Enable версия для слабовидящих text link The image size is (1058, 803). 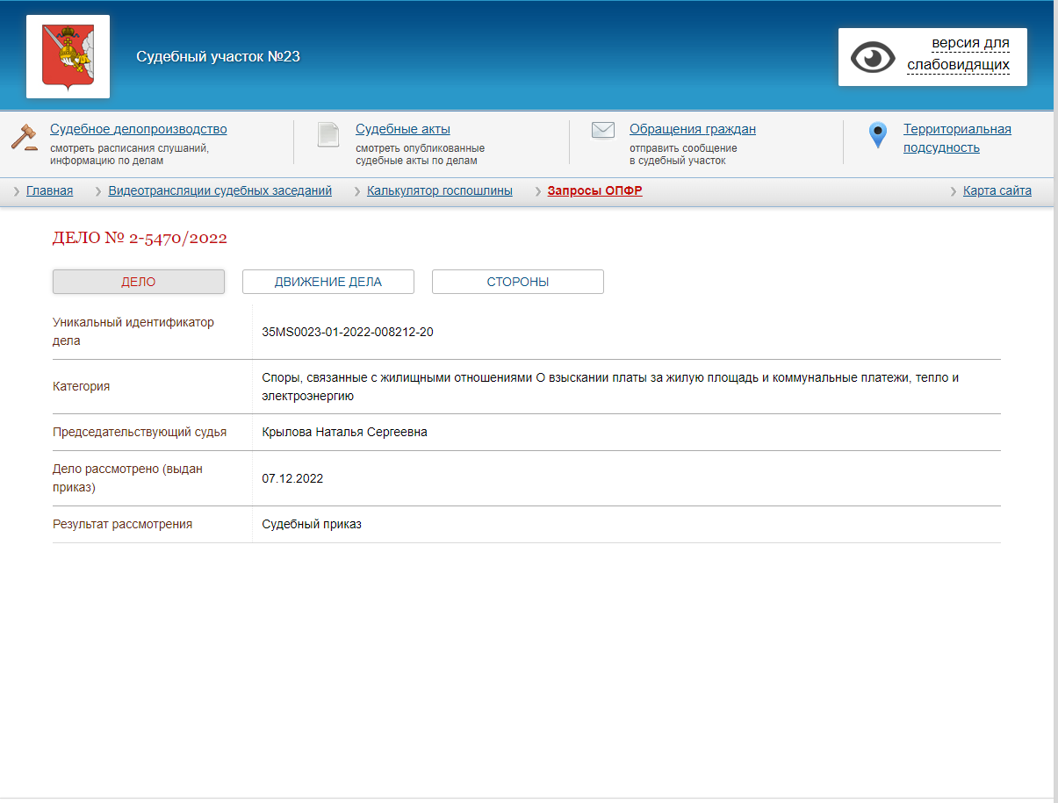pyautogui.click(x=958, y=54)
